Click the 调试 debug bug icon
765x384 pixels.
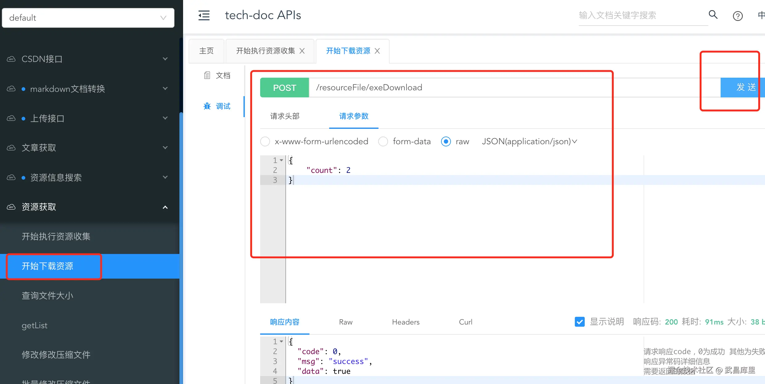click(x=207, y=106)
